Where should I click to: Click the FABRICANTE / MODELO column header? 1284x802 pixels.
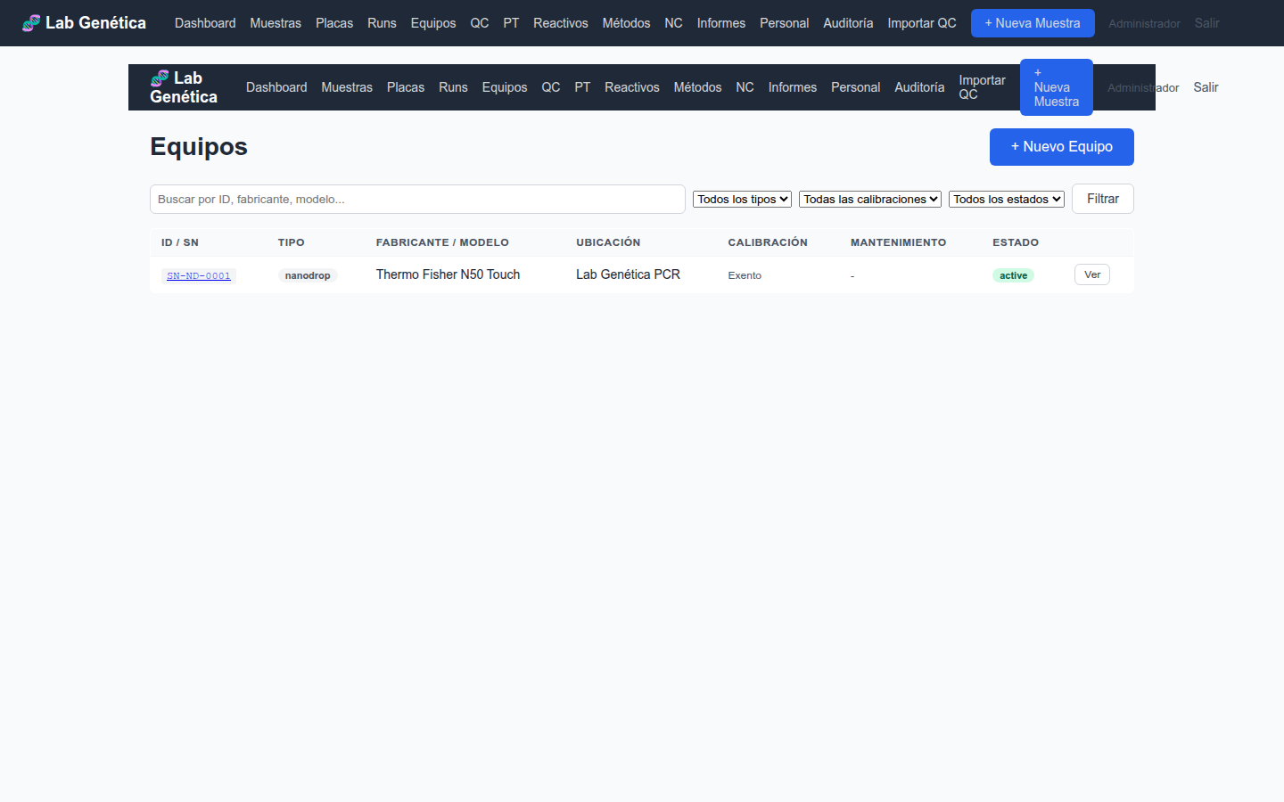click(442, 242)
